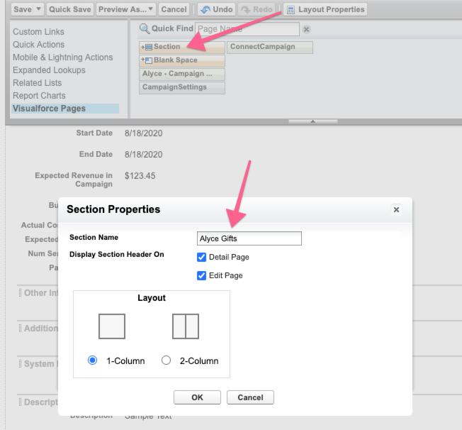462x430 pixels.
Task: Open Related Lists category
Action: (37, 82)
